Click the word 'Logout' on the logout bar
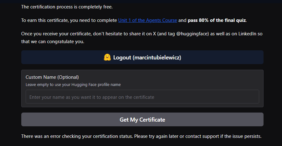The height and width of the screenshot is (146, 282). (x=122, y=58)
